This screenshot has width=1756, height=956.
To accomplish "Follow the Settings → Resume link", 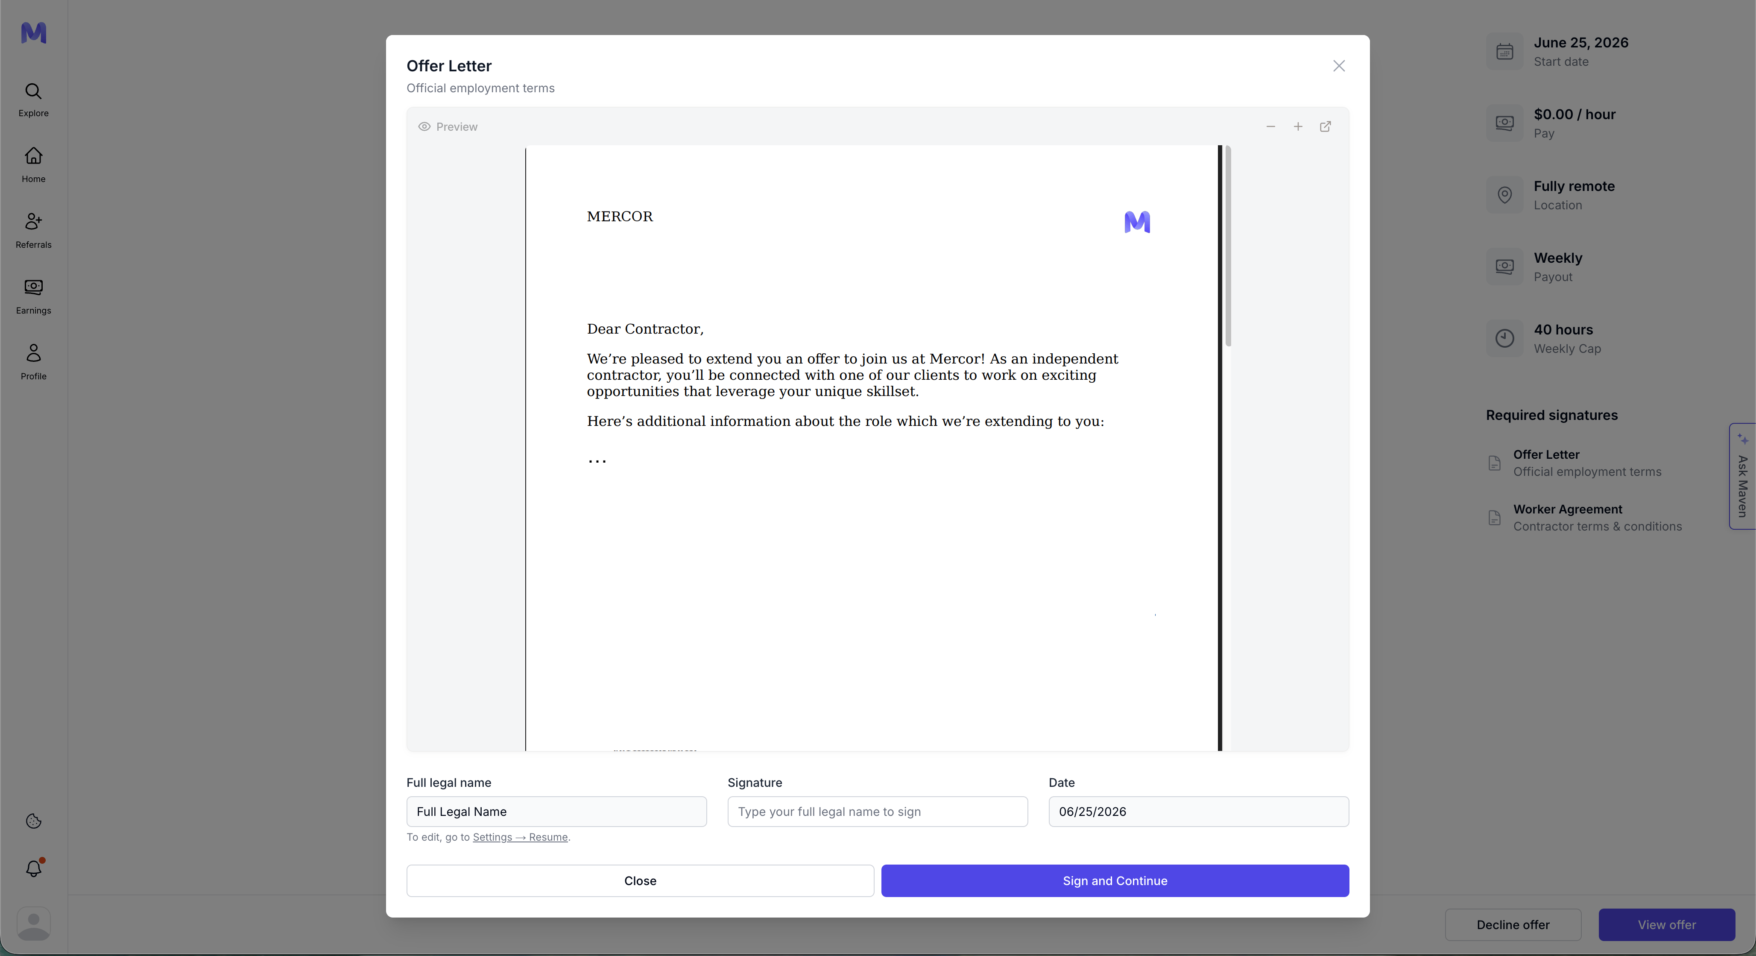I will coord(520,837).
